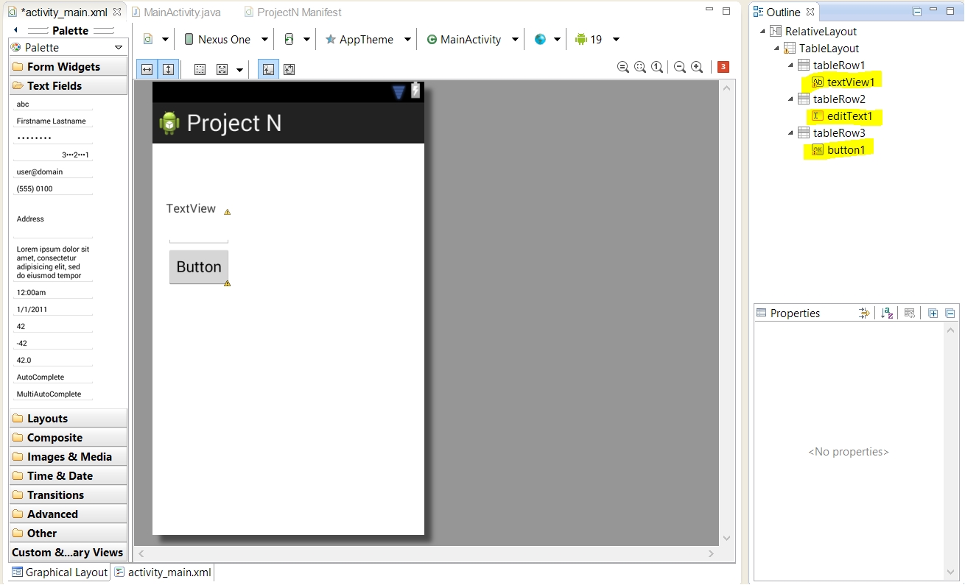Click the expand-arrows layout icon
The width and height of the screenshot is (965, 585).
pyautogui.click(x=222, y=69)
